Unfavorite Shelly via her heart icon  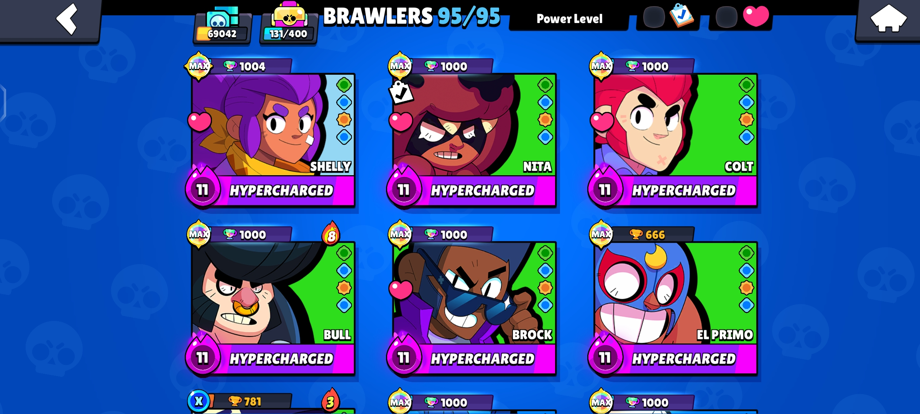(x=199, y=122)
